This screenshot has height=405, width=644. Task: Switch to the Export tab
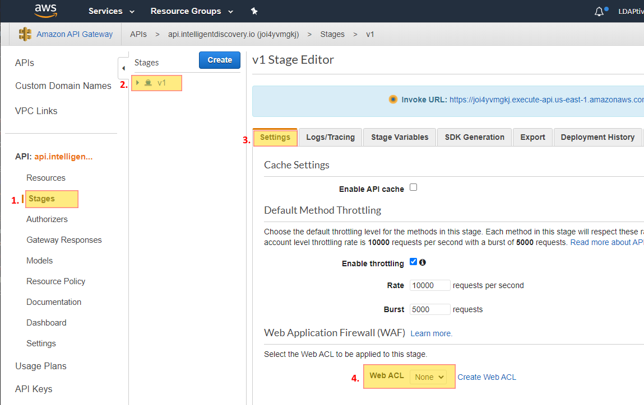(x=532, y=137)
